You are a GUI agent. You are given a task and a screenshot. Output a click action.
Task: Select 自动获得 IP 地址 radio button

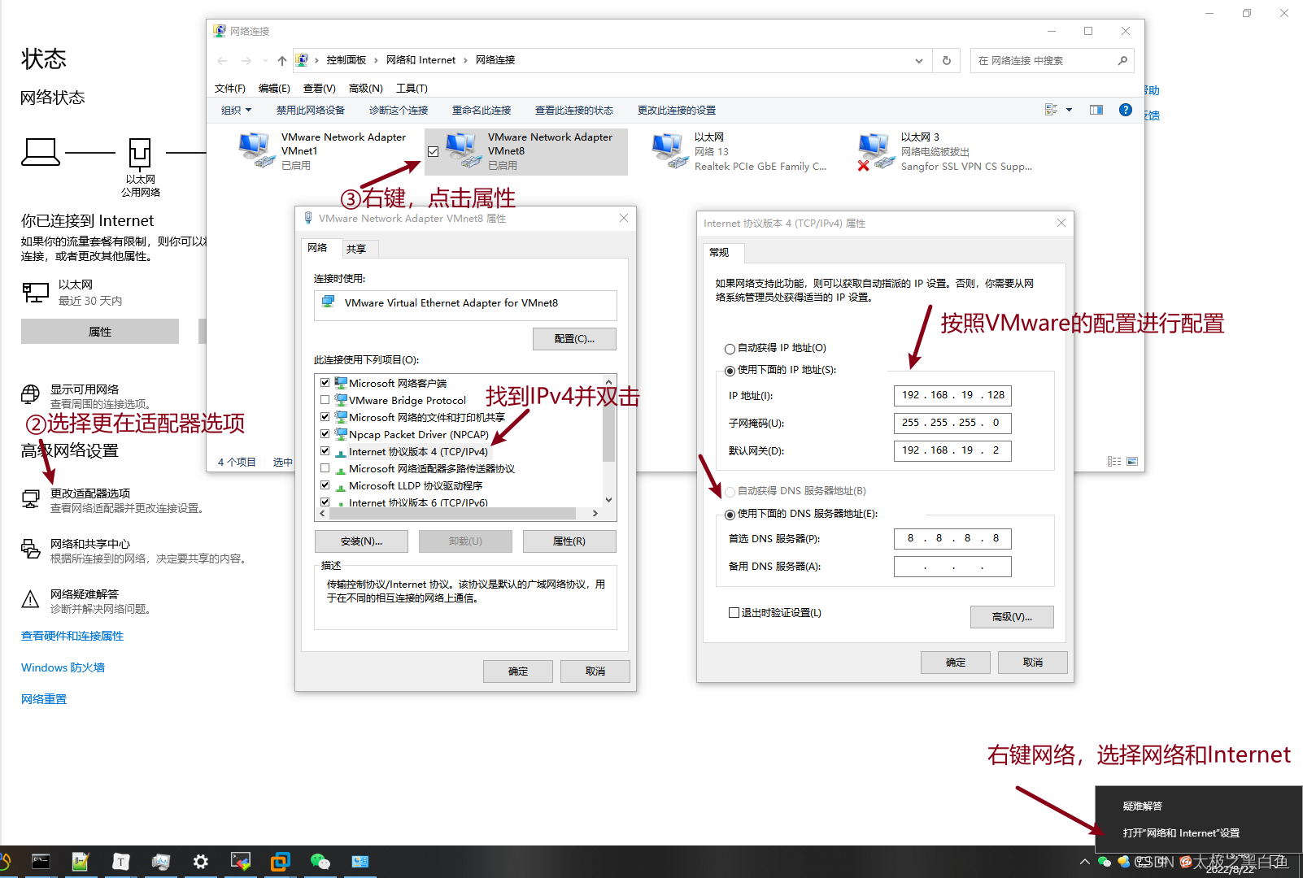(x=730, y=349)
